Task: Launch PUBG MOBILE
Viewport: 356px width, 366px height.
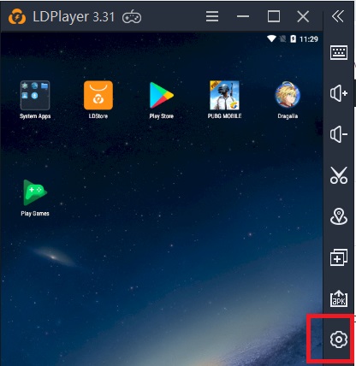Action: [x=224, y=100]
